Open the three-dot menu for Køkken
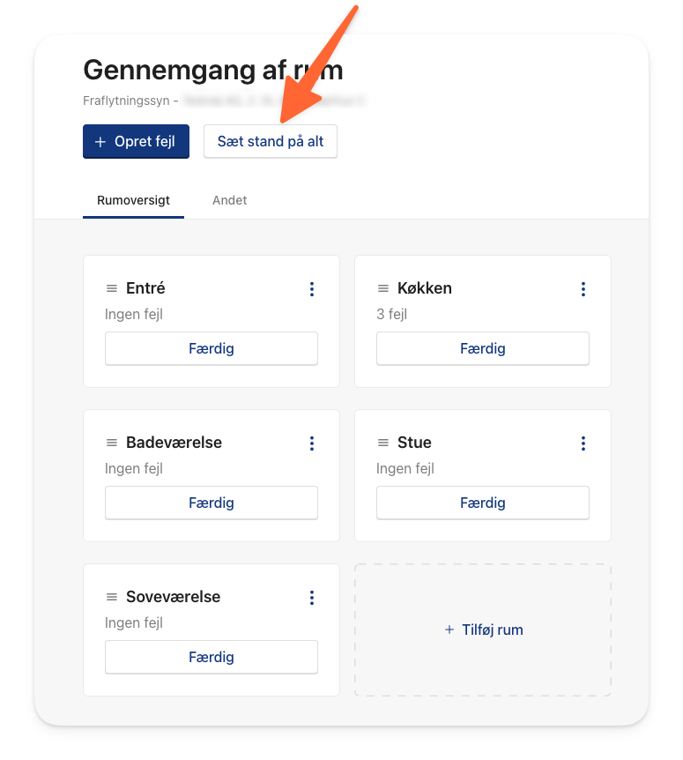The image size is (683, 760). pyautogui.click(x=583, y=289)
